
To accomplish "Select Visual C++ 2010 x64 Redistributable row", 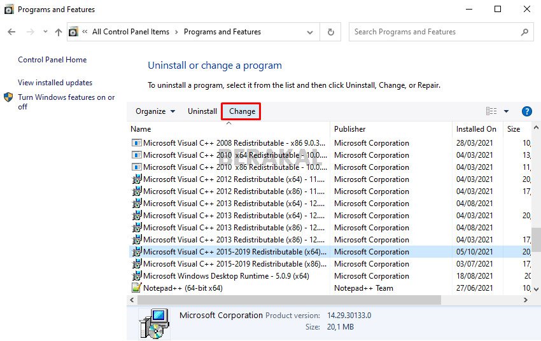I will click(x=330, y=155).
